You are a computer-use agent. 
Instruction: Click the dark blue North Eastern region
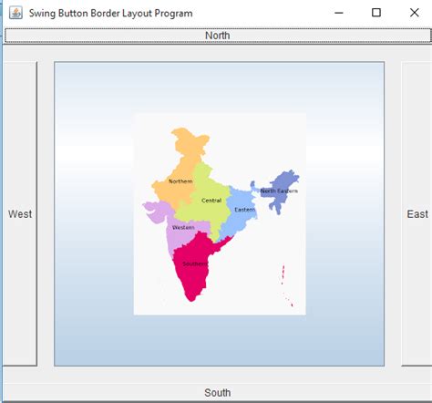pyautogui.click(x=281, y=190)
